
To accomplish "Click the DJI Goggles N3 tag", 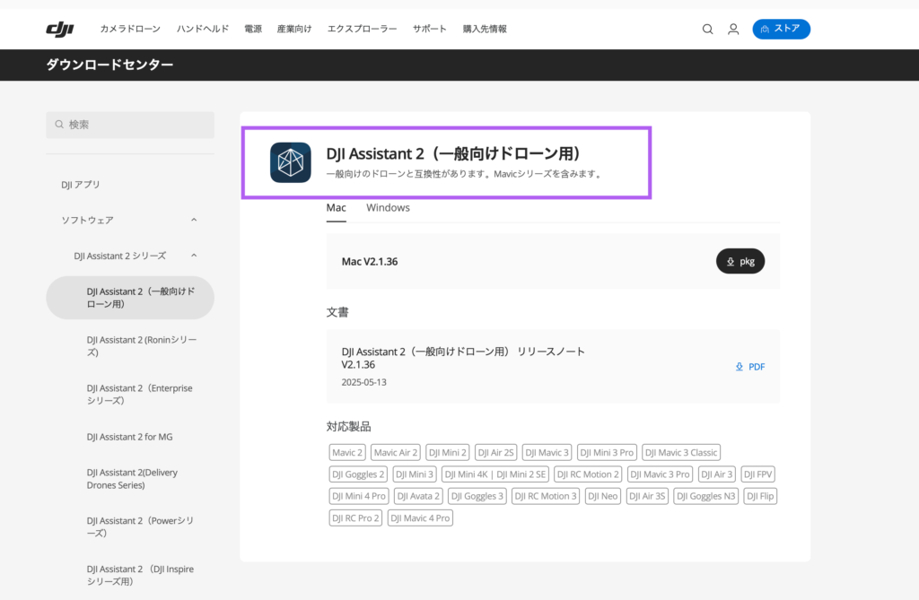I will tap(705, 496).
